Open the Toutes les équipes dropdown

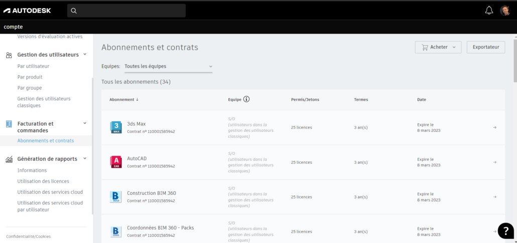(168, 66)
